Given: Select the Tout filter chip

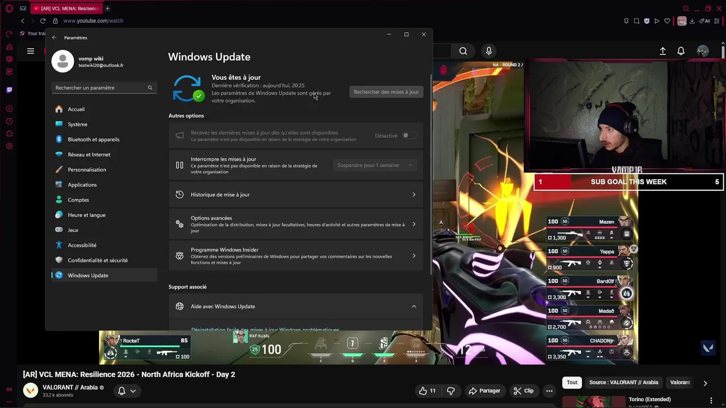Looking at the screenshot, I should [572, 382].
